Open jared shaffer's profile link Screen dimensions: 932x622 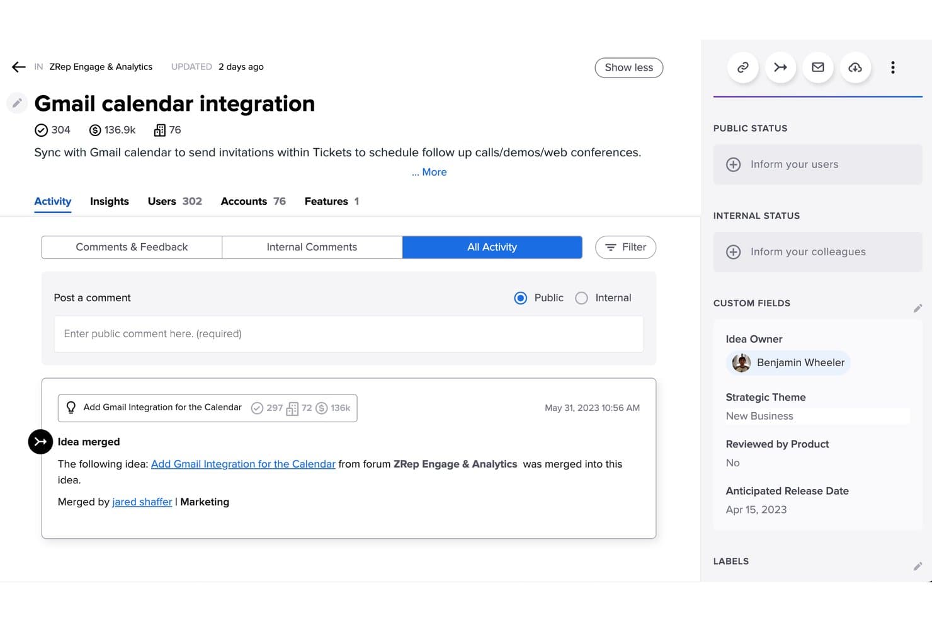tap(142, 502)
